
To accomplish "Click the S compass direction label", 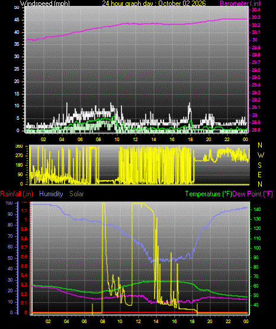I will pos(259,165).
